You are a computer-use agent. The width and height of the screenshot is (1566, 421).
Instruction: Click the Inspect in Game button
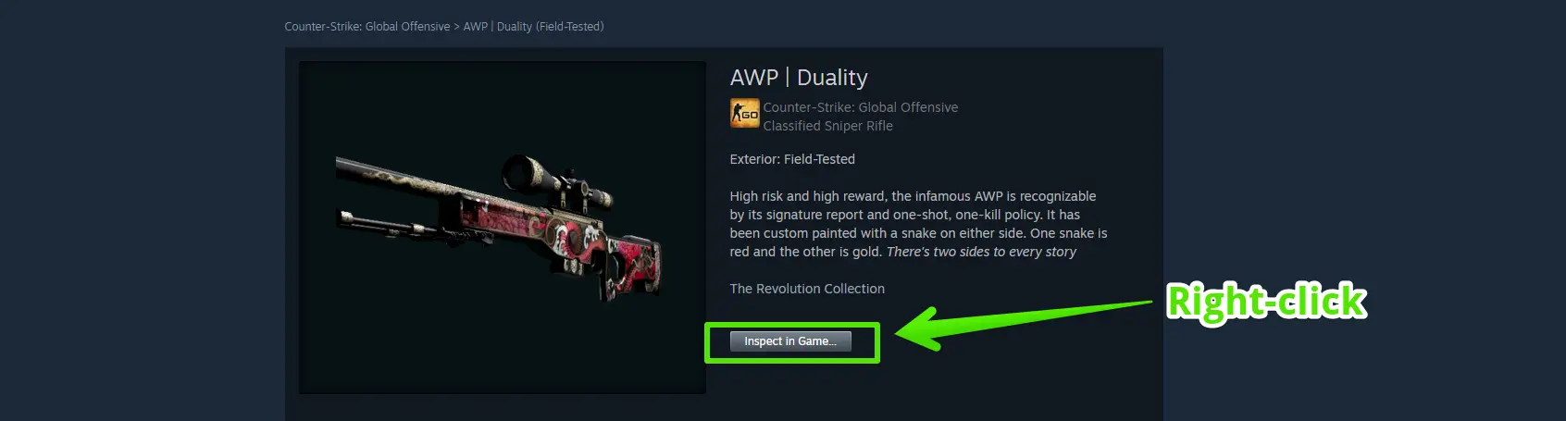pos(790,341)
